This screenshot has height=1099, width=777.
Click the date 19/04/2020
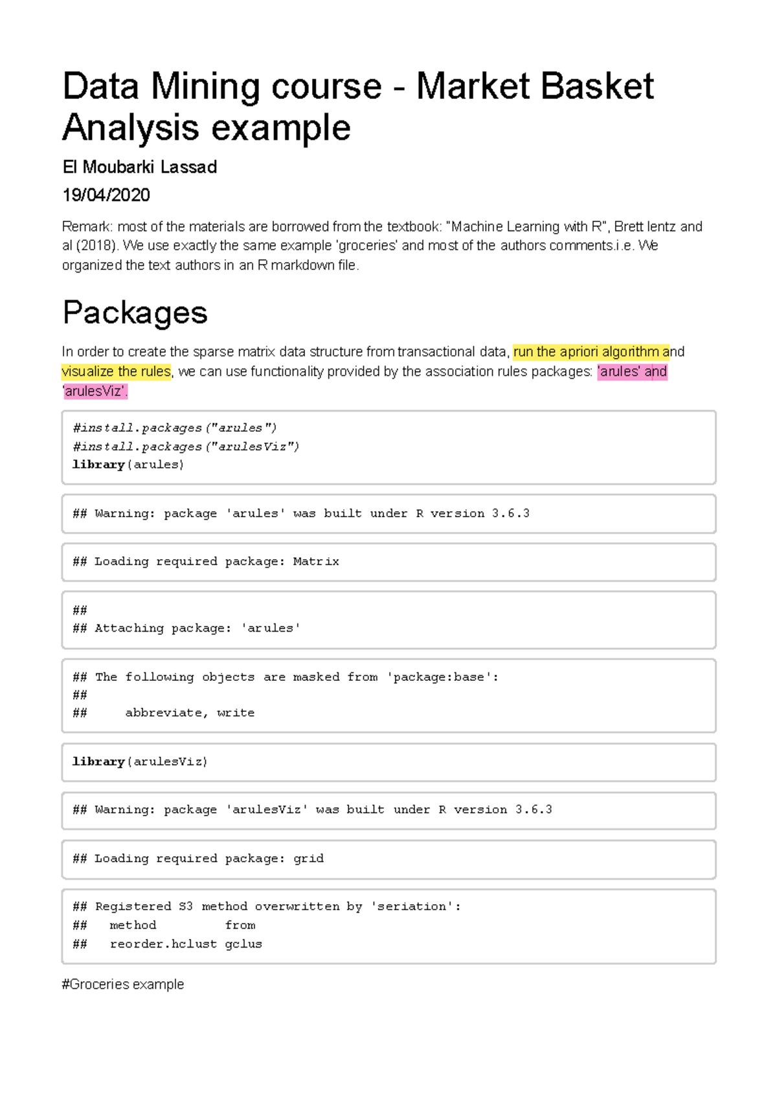(106, 195)
